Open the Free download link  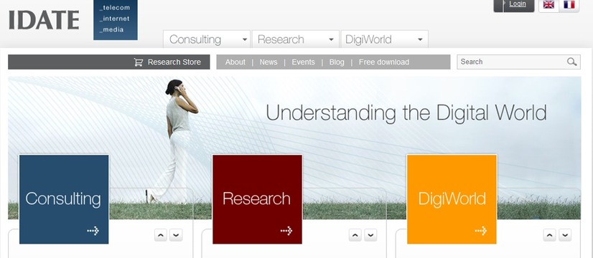pos(384,62)
